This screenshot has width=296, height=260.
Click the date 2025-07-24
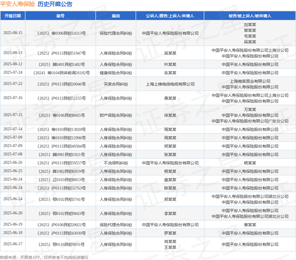(x=13, y=73)
